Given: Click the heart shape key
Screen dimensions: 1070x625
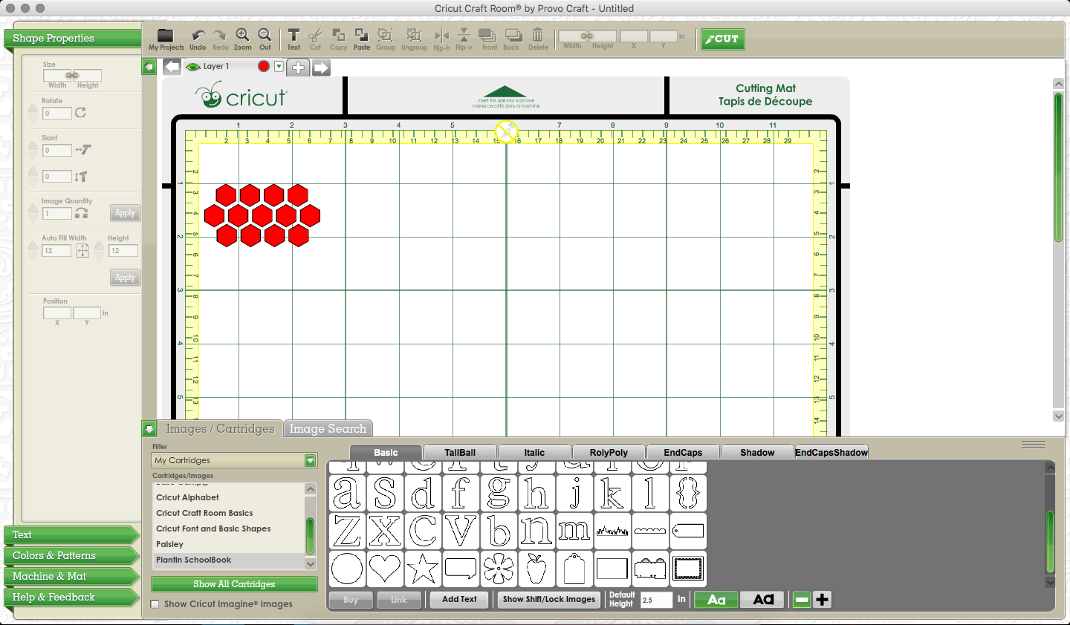Looking at the screenshot, I should (385, 569).
